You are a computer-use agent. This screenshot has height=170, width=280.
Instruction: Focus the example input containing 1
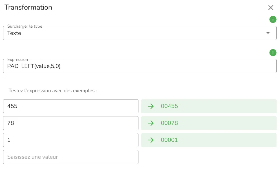(71, 140)
